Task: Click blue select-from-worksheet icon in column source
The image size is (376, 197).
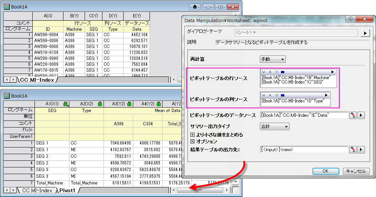Action: pos(283,95)
